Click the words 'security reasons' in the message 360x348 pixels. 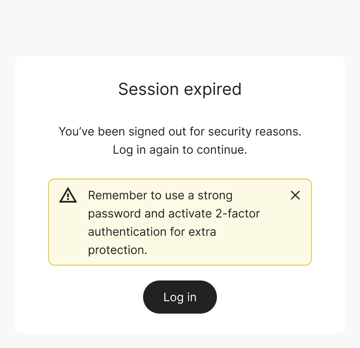pos(254,132)
